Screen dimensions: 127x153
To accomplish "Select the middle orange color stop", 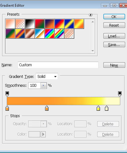I will tap(47, 108).
